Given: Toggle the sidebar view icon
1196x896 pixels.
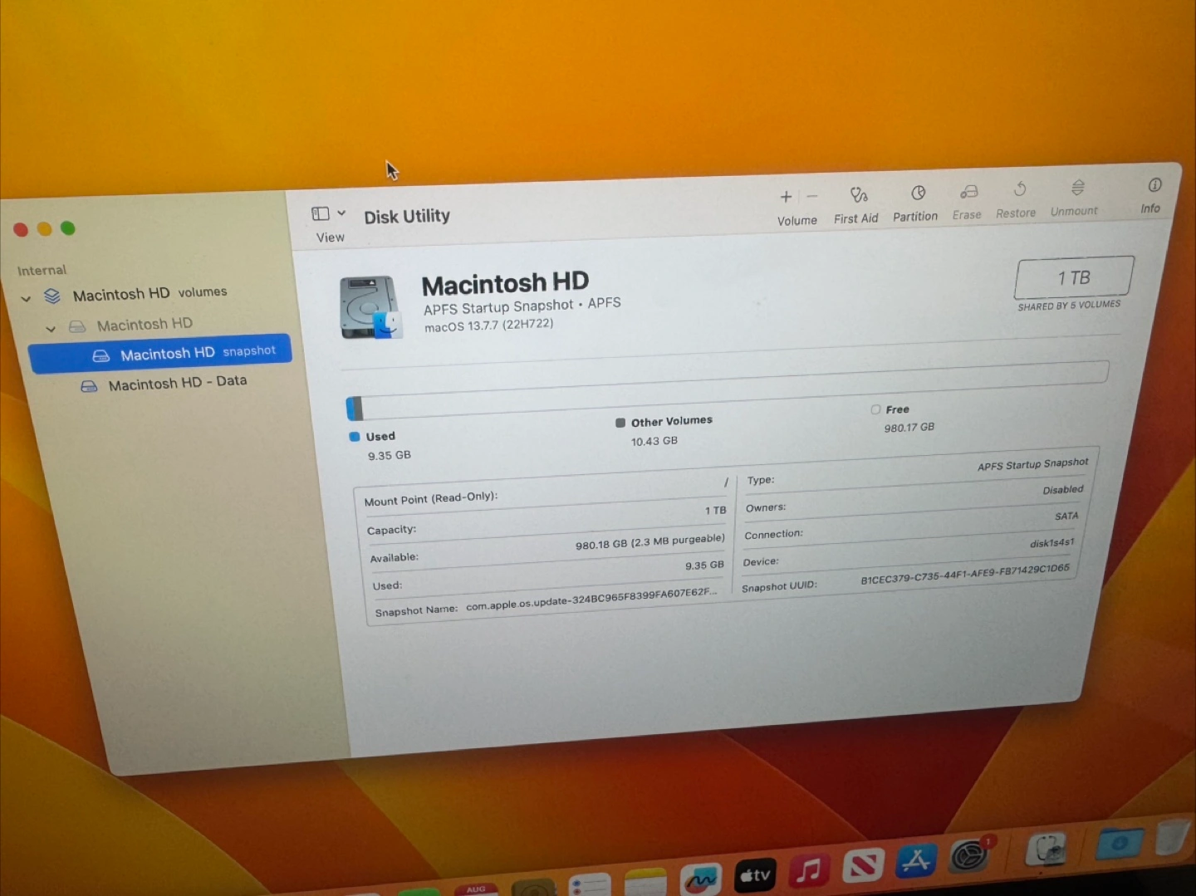Looking at the screenshot, I should (x=321, y=214).
